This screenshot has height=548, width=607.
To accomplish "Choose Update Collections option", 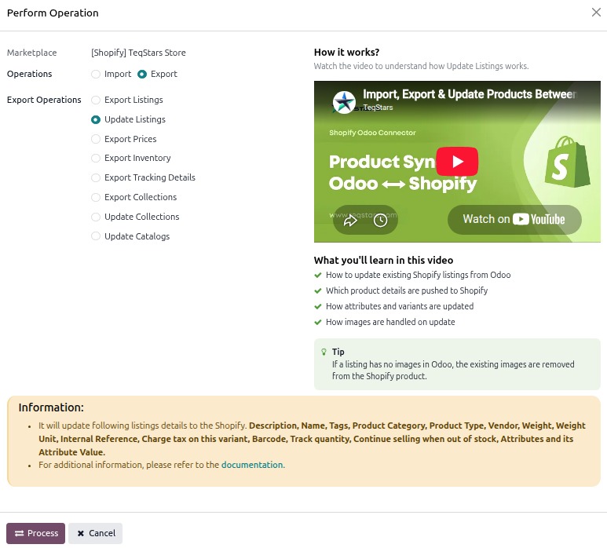I will [x=96, y=217].
